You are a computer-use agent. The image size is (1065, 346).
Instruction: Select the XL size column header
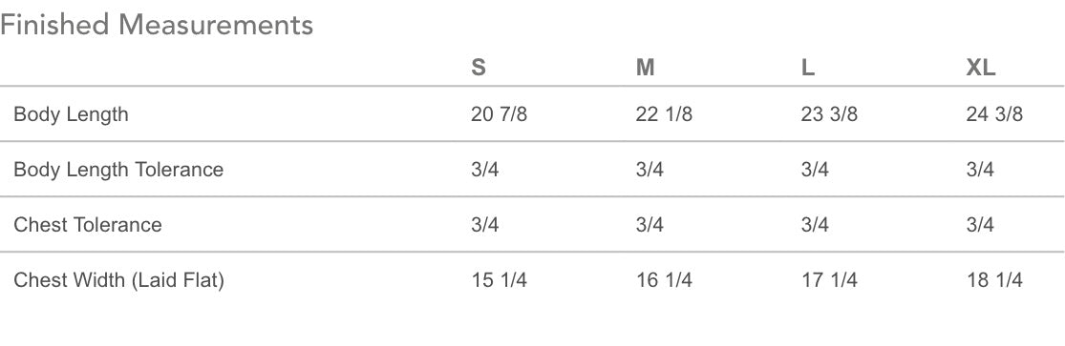tap(981, 68)
